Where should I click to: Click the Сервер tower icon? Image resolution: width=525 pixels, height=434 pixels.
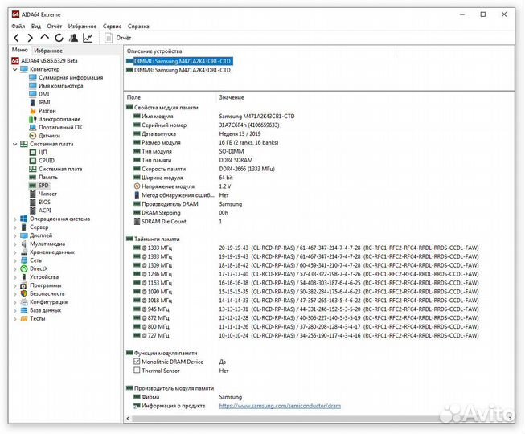[24, 227]
